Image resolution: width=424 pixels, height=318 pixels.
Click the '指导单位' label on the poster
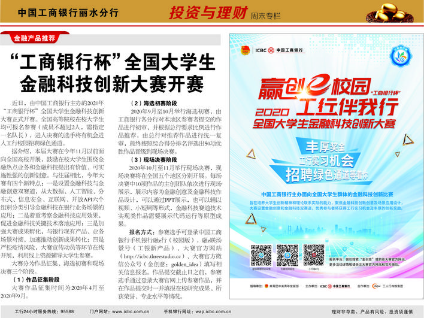257,286
